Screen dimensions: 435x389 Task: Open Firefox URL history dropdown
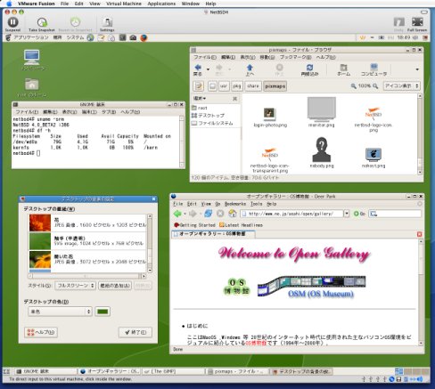click(x=347, y=214)
